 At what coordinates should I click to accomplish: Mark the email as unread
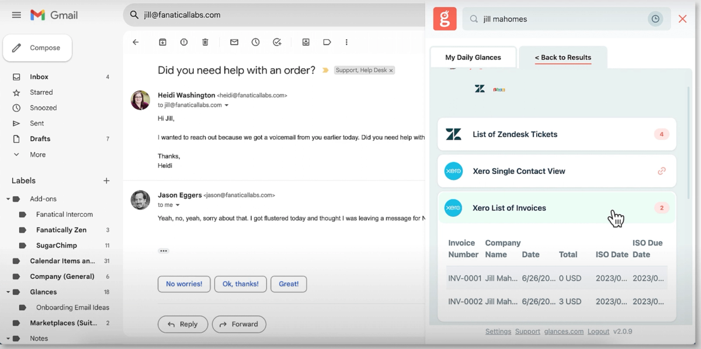point(234,42)
